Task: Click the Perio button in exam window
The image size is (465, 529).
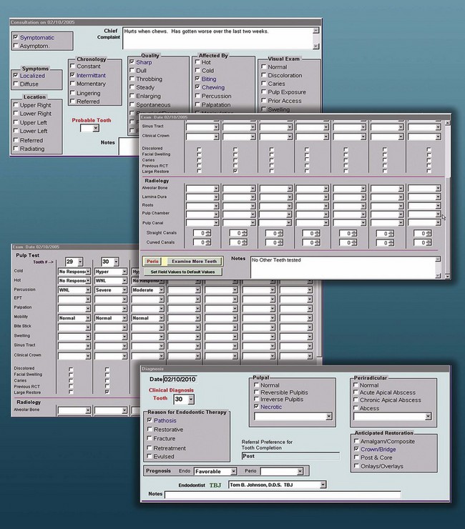Action: coord(152,261)
